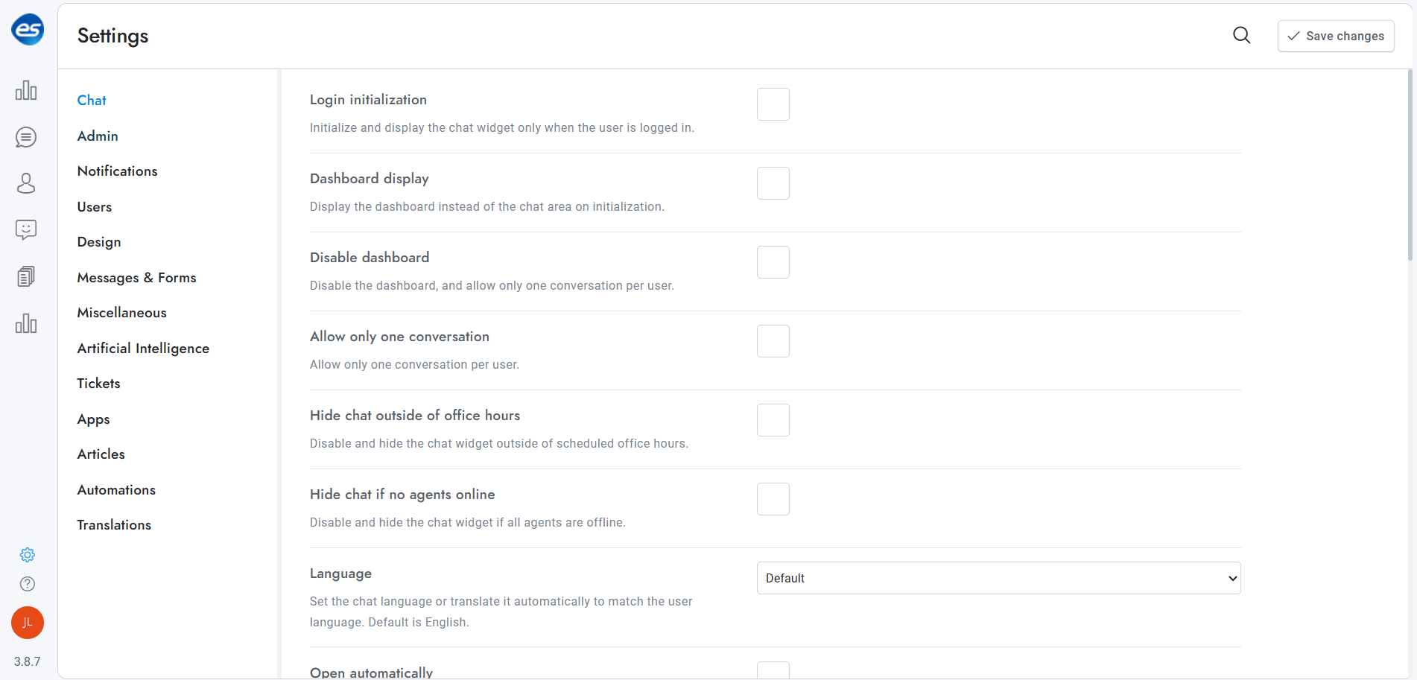Open the Language dropdown showing Default
This screenshot has height=680, width=1417.
coord(998,578)
